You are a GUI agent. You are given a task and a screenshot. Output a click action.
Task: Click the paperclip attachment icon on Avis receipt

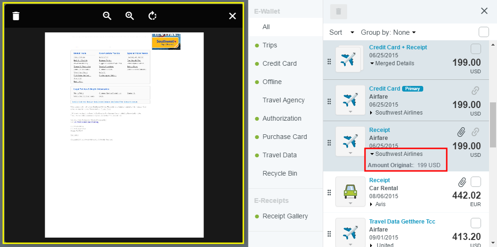click(462, 182)
